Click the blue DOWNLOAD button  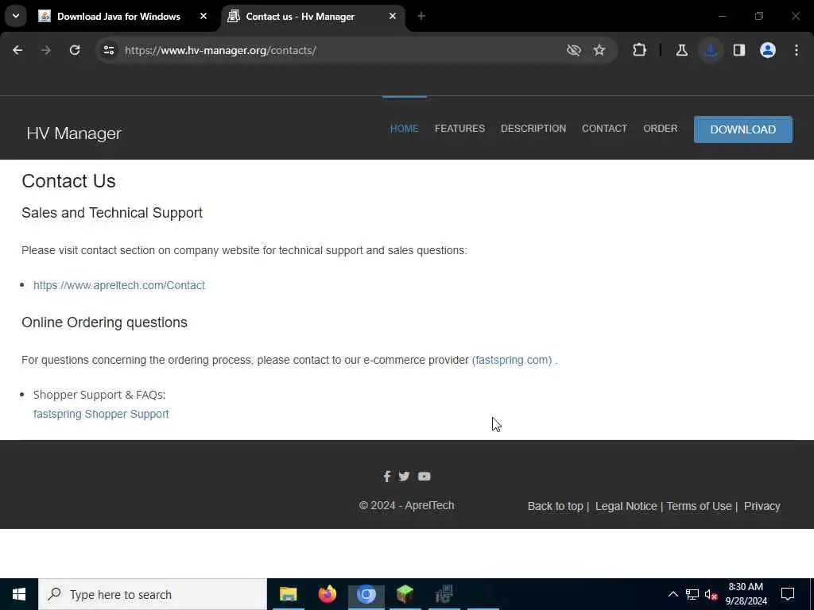[x=743, y=129]
